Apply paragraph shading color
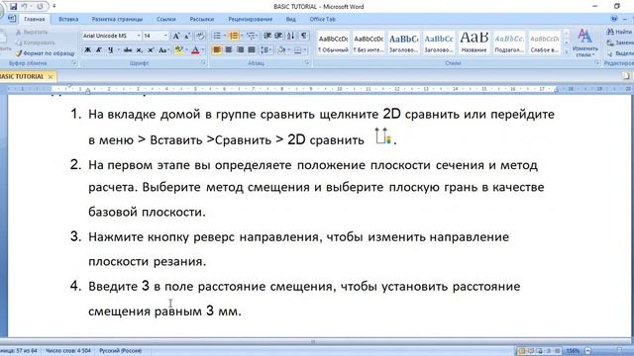This screenshot has height=356, width=634. [281, 50]
